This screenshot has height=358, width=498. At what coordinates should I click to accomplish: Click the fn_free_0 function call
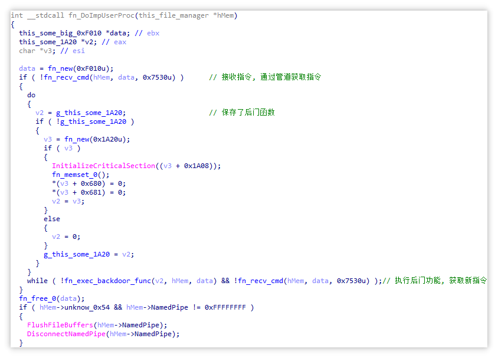(x=37, y=298)
